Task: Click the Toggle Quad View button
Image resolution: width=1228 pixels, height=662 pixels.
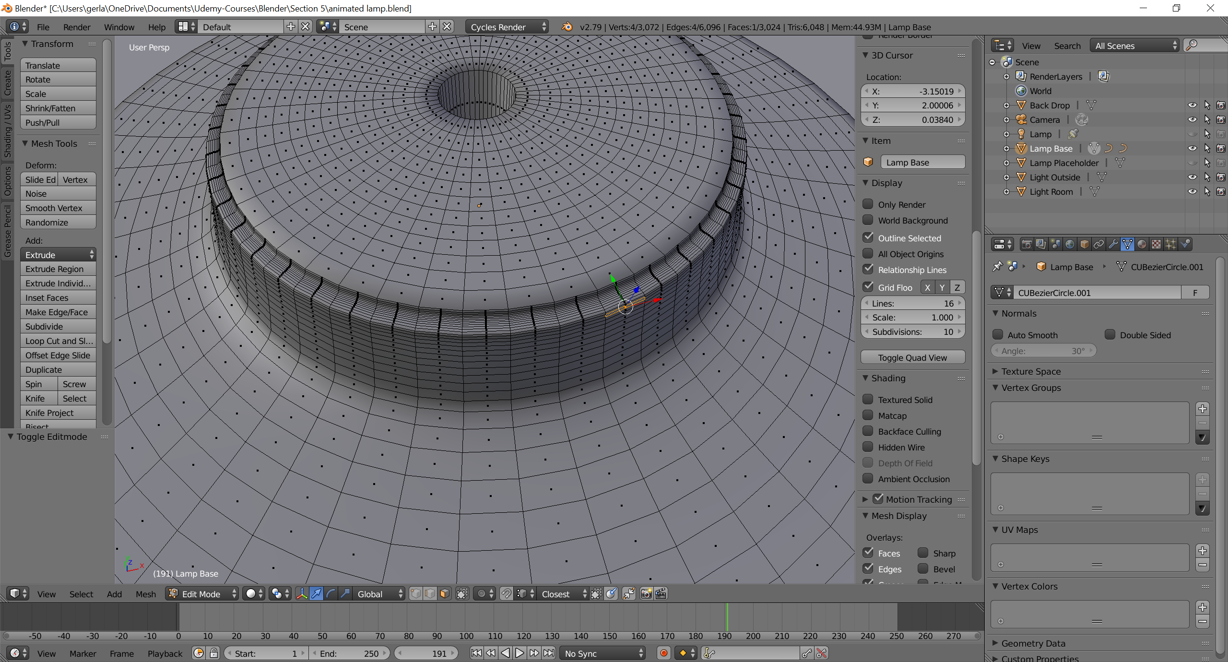Action: 912,357
